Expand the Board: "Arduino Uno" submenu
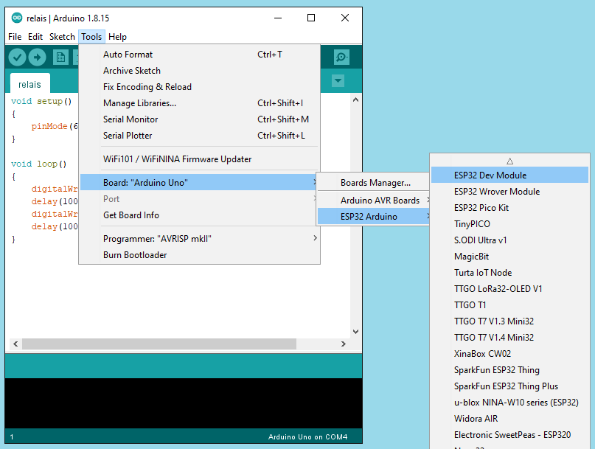Image resolution: width=595 pixels, height=449 pixels. click(x=200, y=183)
